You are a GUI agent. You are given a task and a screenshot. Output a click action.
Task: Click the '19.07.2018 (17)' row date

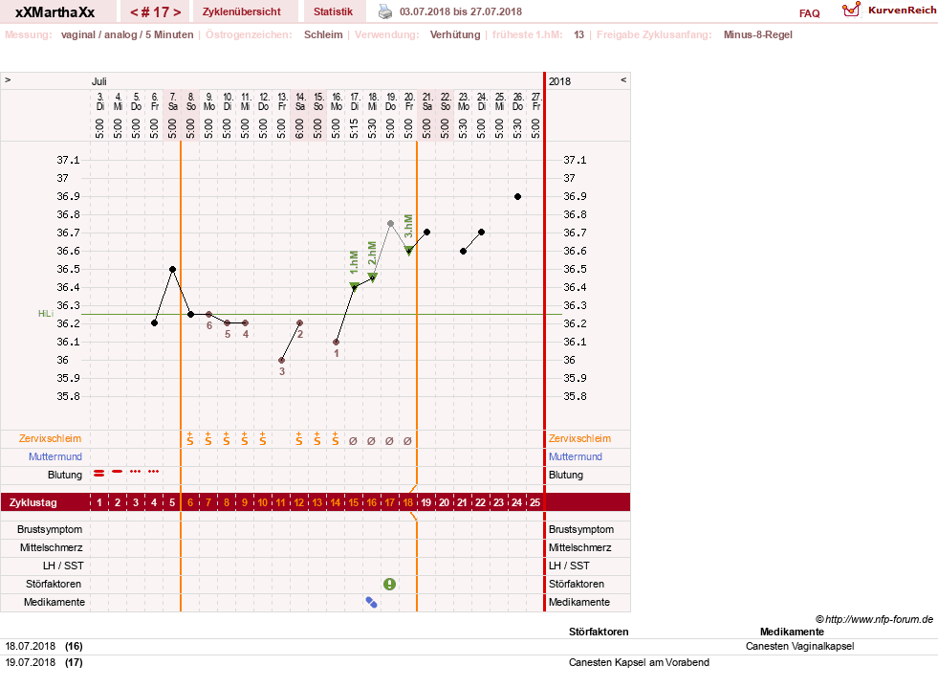tap(44, 662)
